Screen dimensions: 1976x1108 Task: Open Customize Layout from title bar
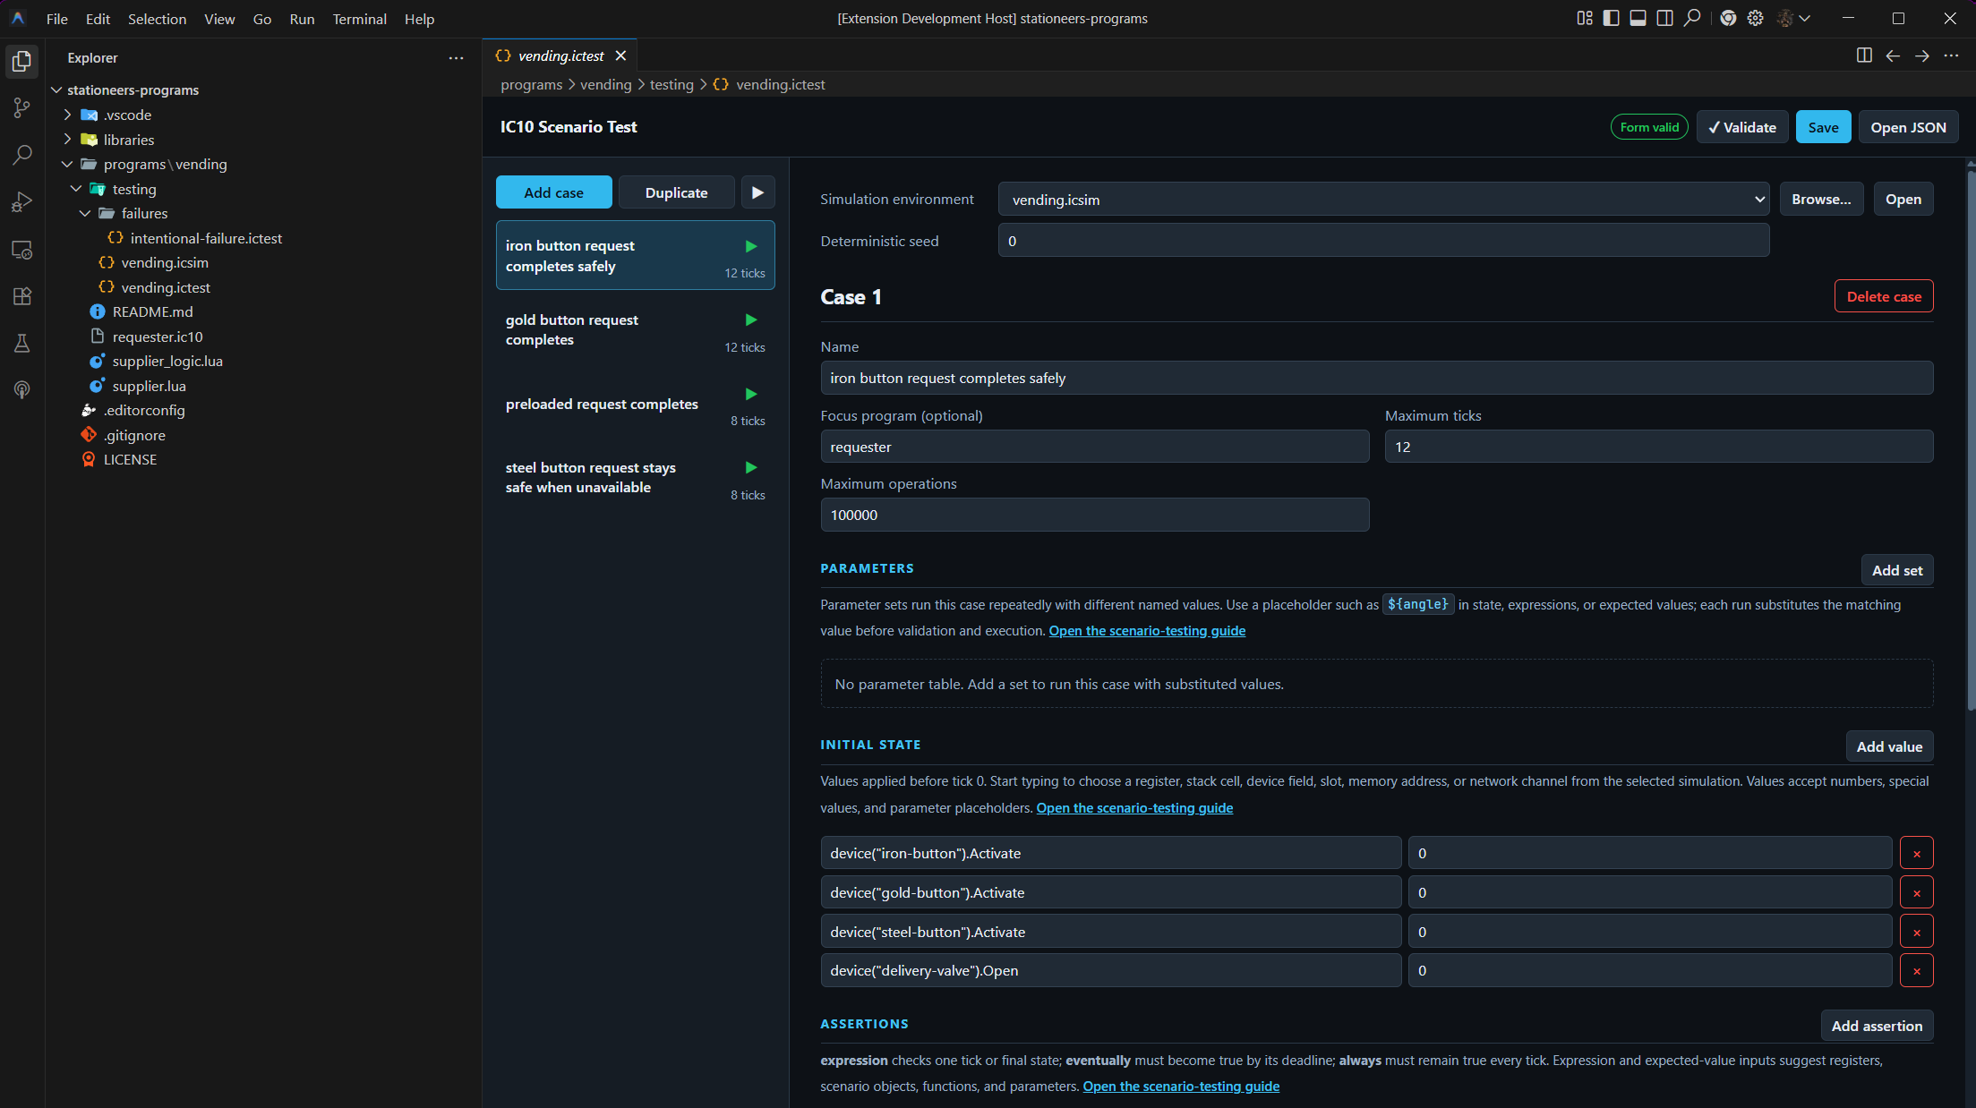pyautogui.click(x=1585, y=18)
